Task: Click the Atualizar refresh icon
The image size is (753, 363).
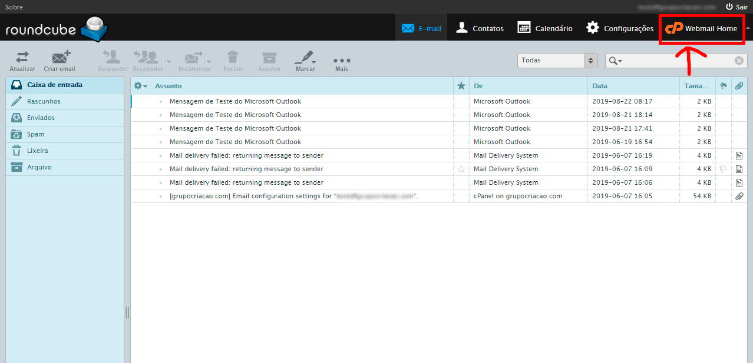Action: [22, 58]
